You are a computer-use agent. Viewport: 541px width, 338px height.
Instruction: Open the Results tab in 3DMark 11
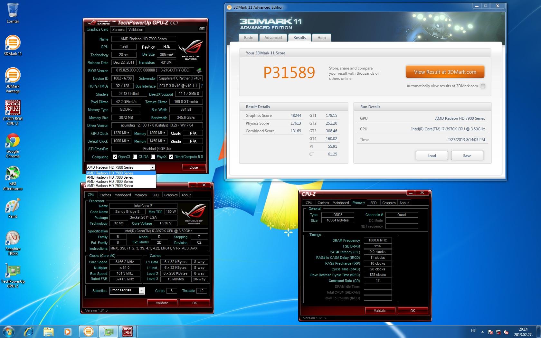coord(299,38)
